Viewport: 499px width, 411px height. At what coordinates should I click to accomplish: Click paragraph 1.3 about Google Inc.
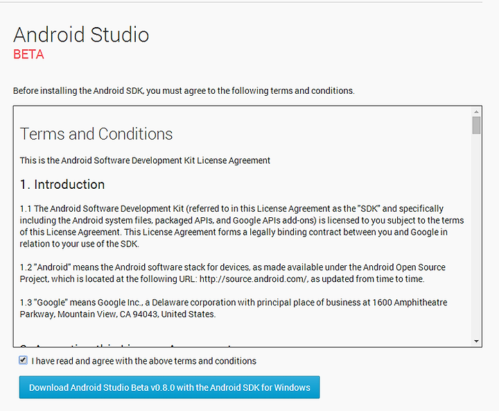point(234,308)
